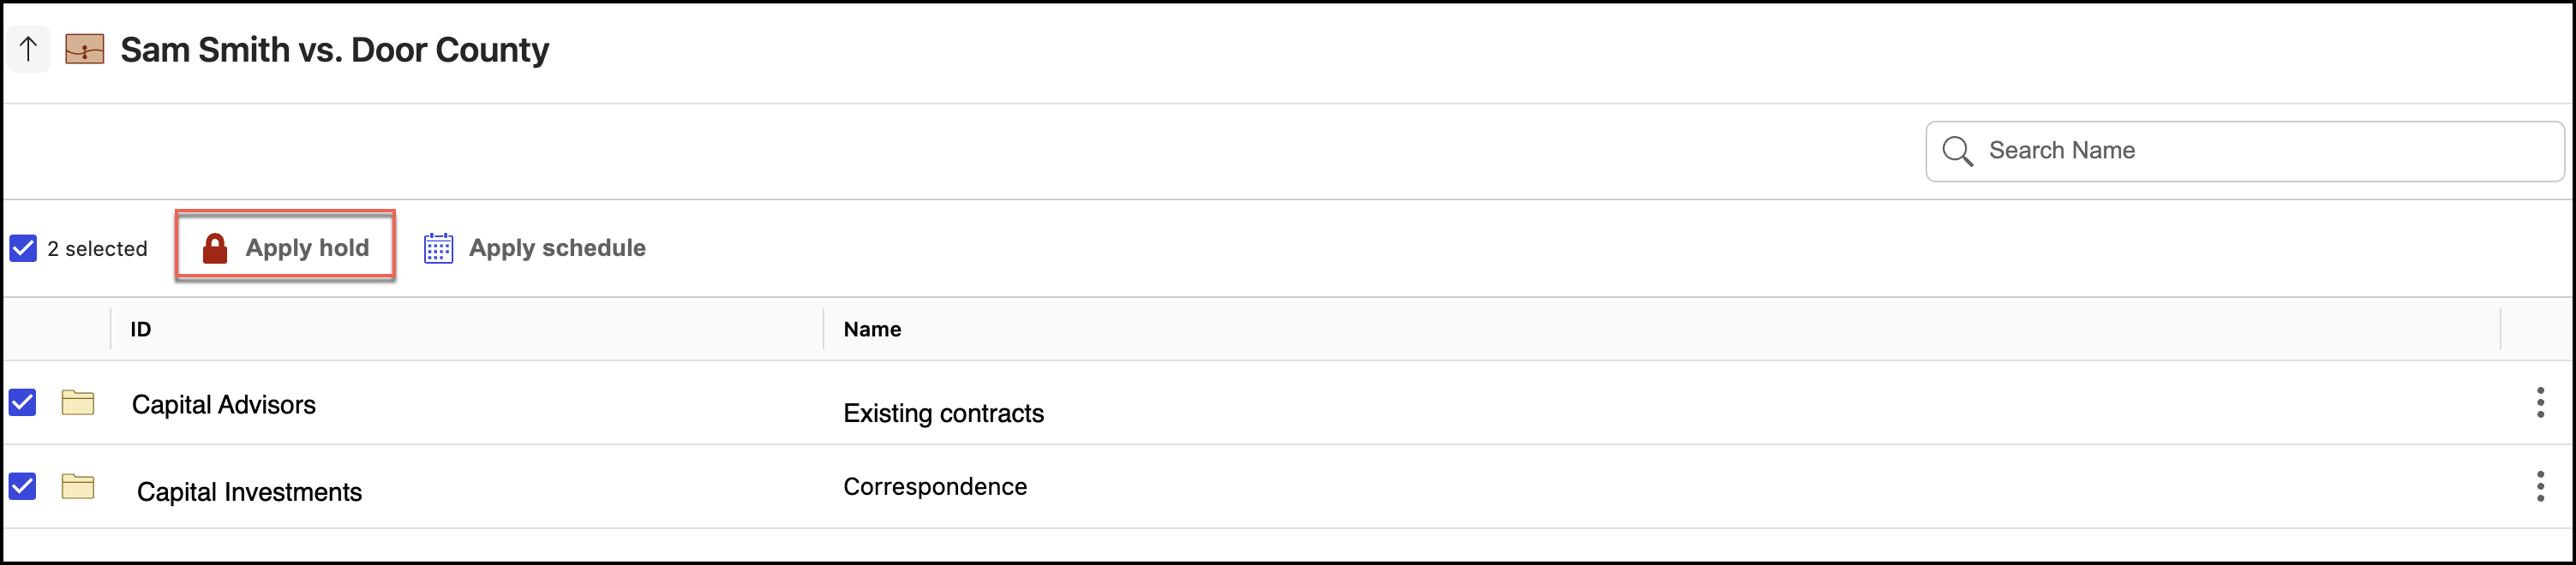
Task: Click the Apply schedule button
Action: point(556,247)
